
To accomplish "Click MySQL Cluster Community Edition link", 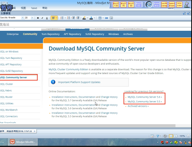I will point(68,70).
